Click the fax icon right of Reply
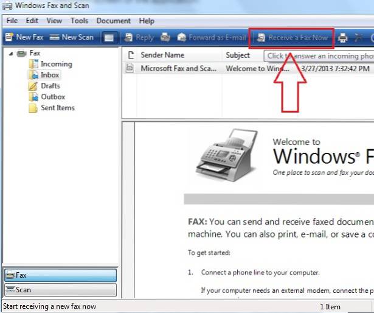The image size is (374, 313). coord(165,37)
